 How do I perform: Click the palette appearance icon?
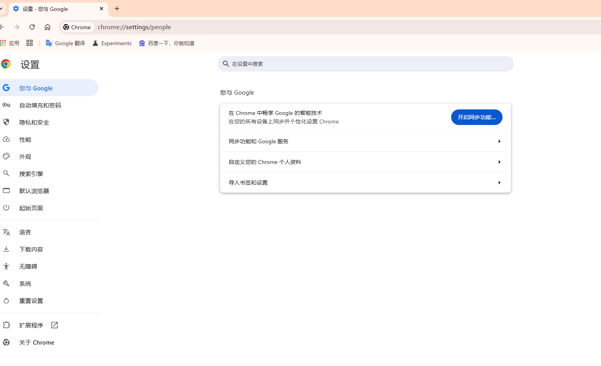(x=6, y=156)
